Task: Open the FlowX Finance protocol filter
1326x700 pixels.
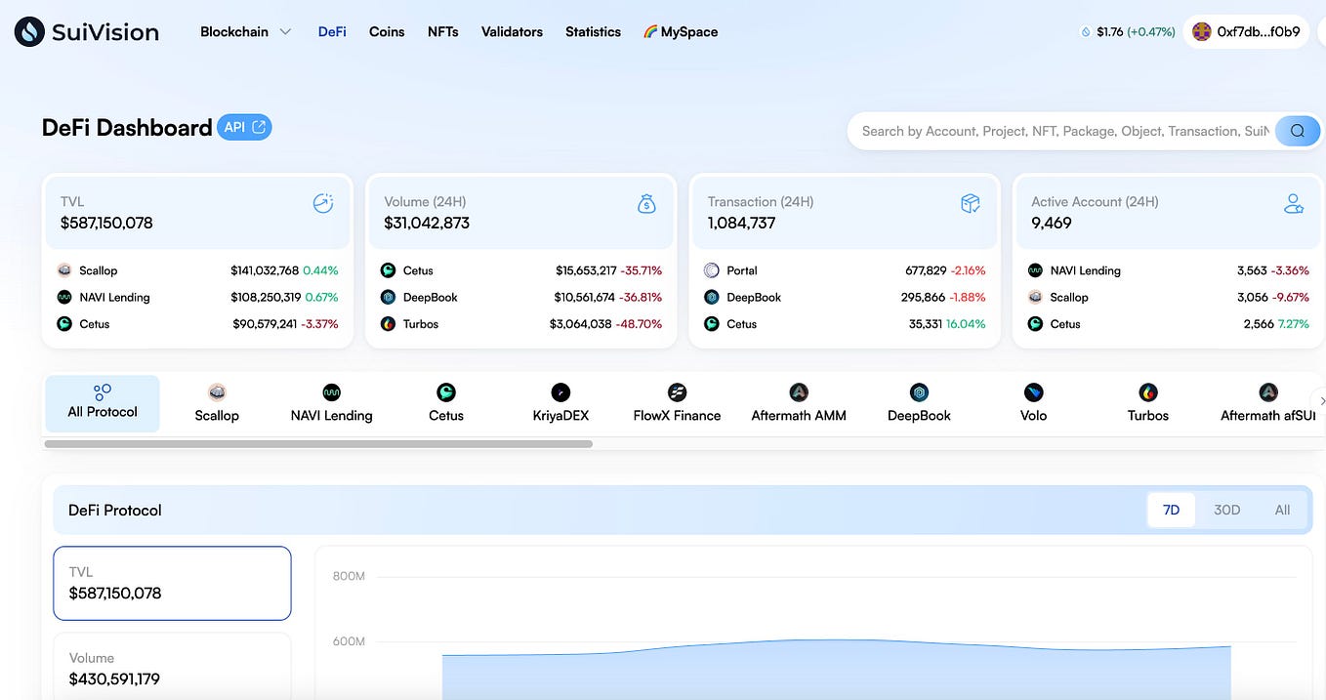Action: [x=676, y=391]
